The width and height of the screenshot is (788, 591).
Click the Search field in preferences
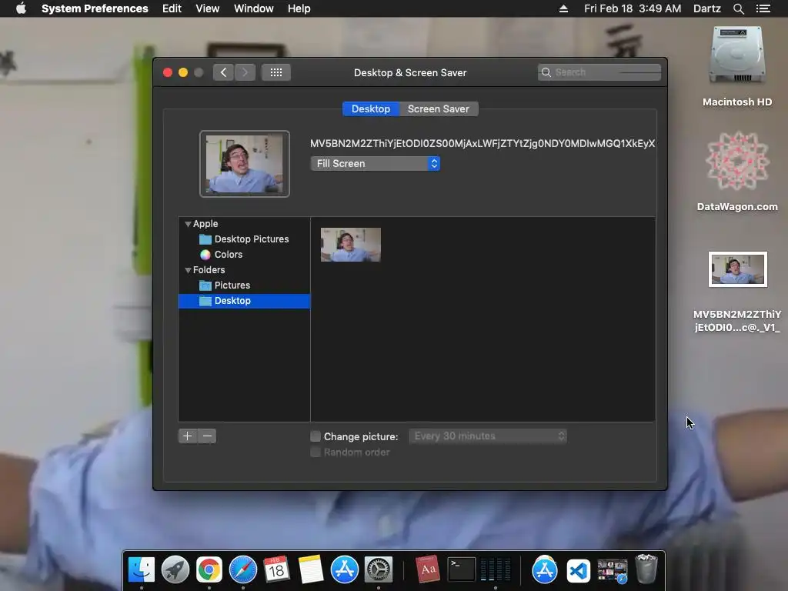coord(599,72)
